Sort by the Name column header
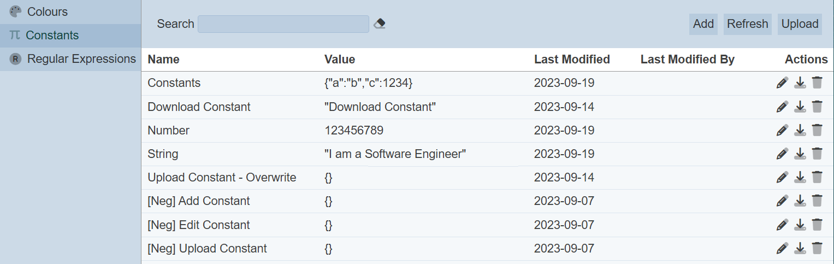 pos(163,60)
